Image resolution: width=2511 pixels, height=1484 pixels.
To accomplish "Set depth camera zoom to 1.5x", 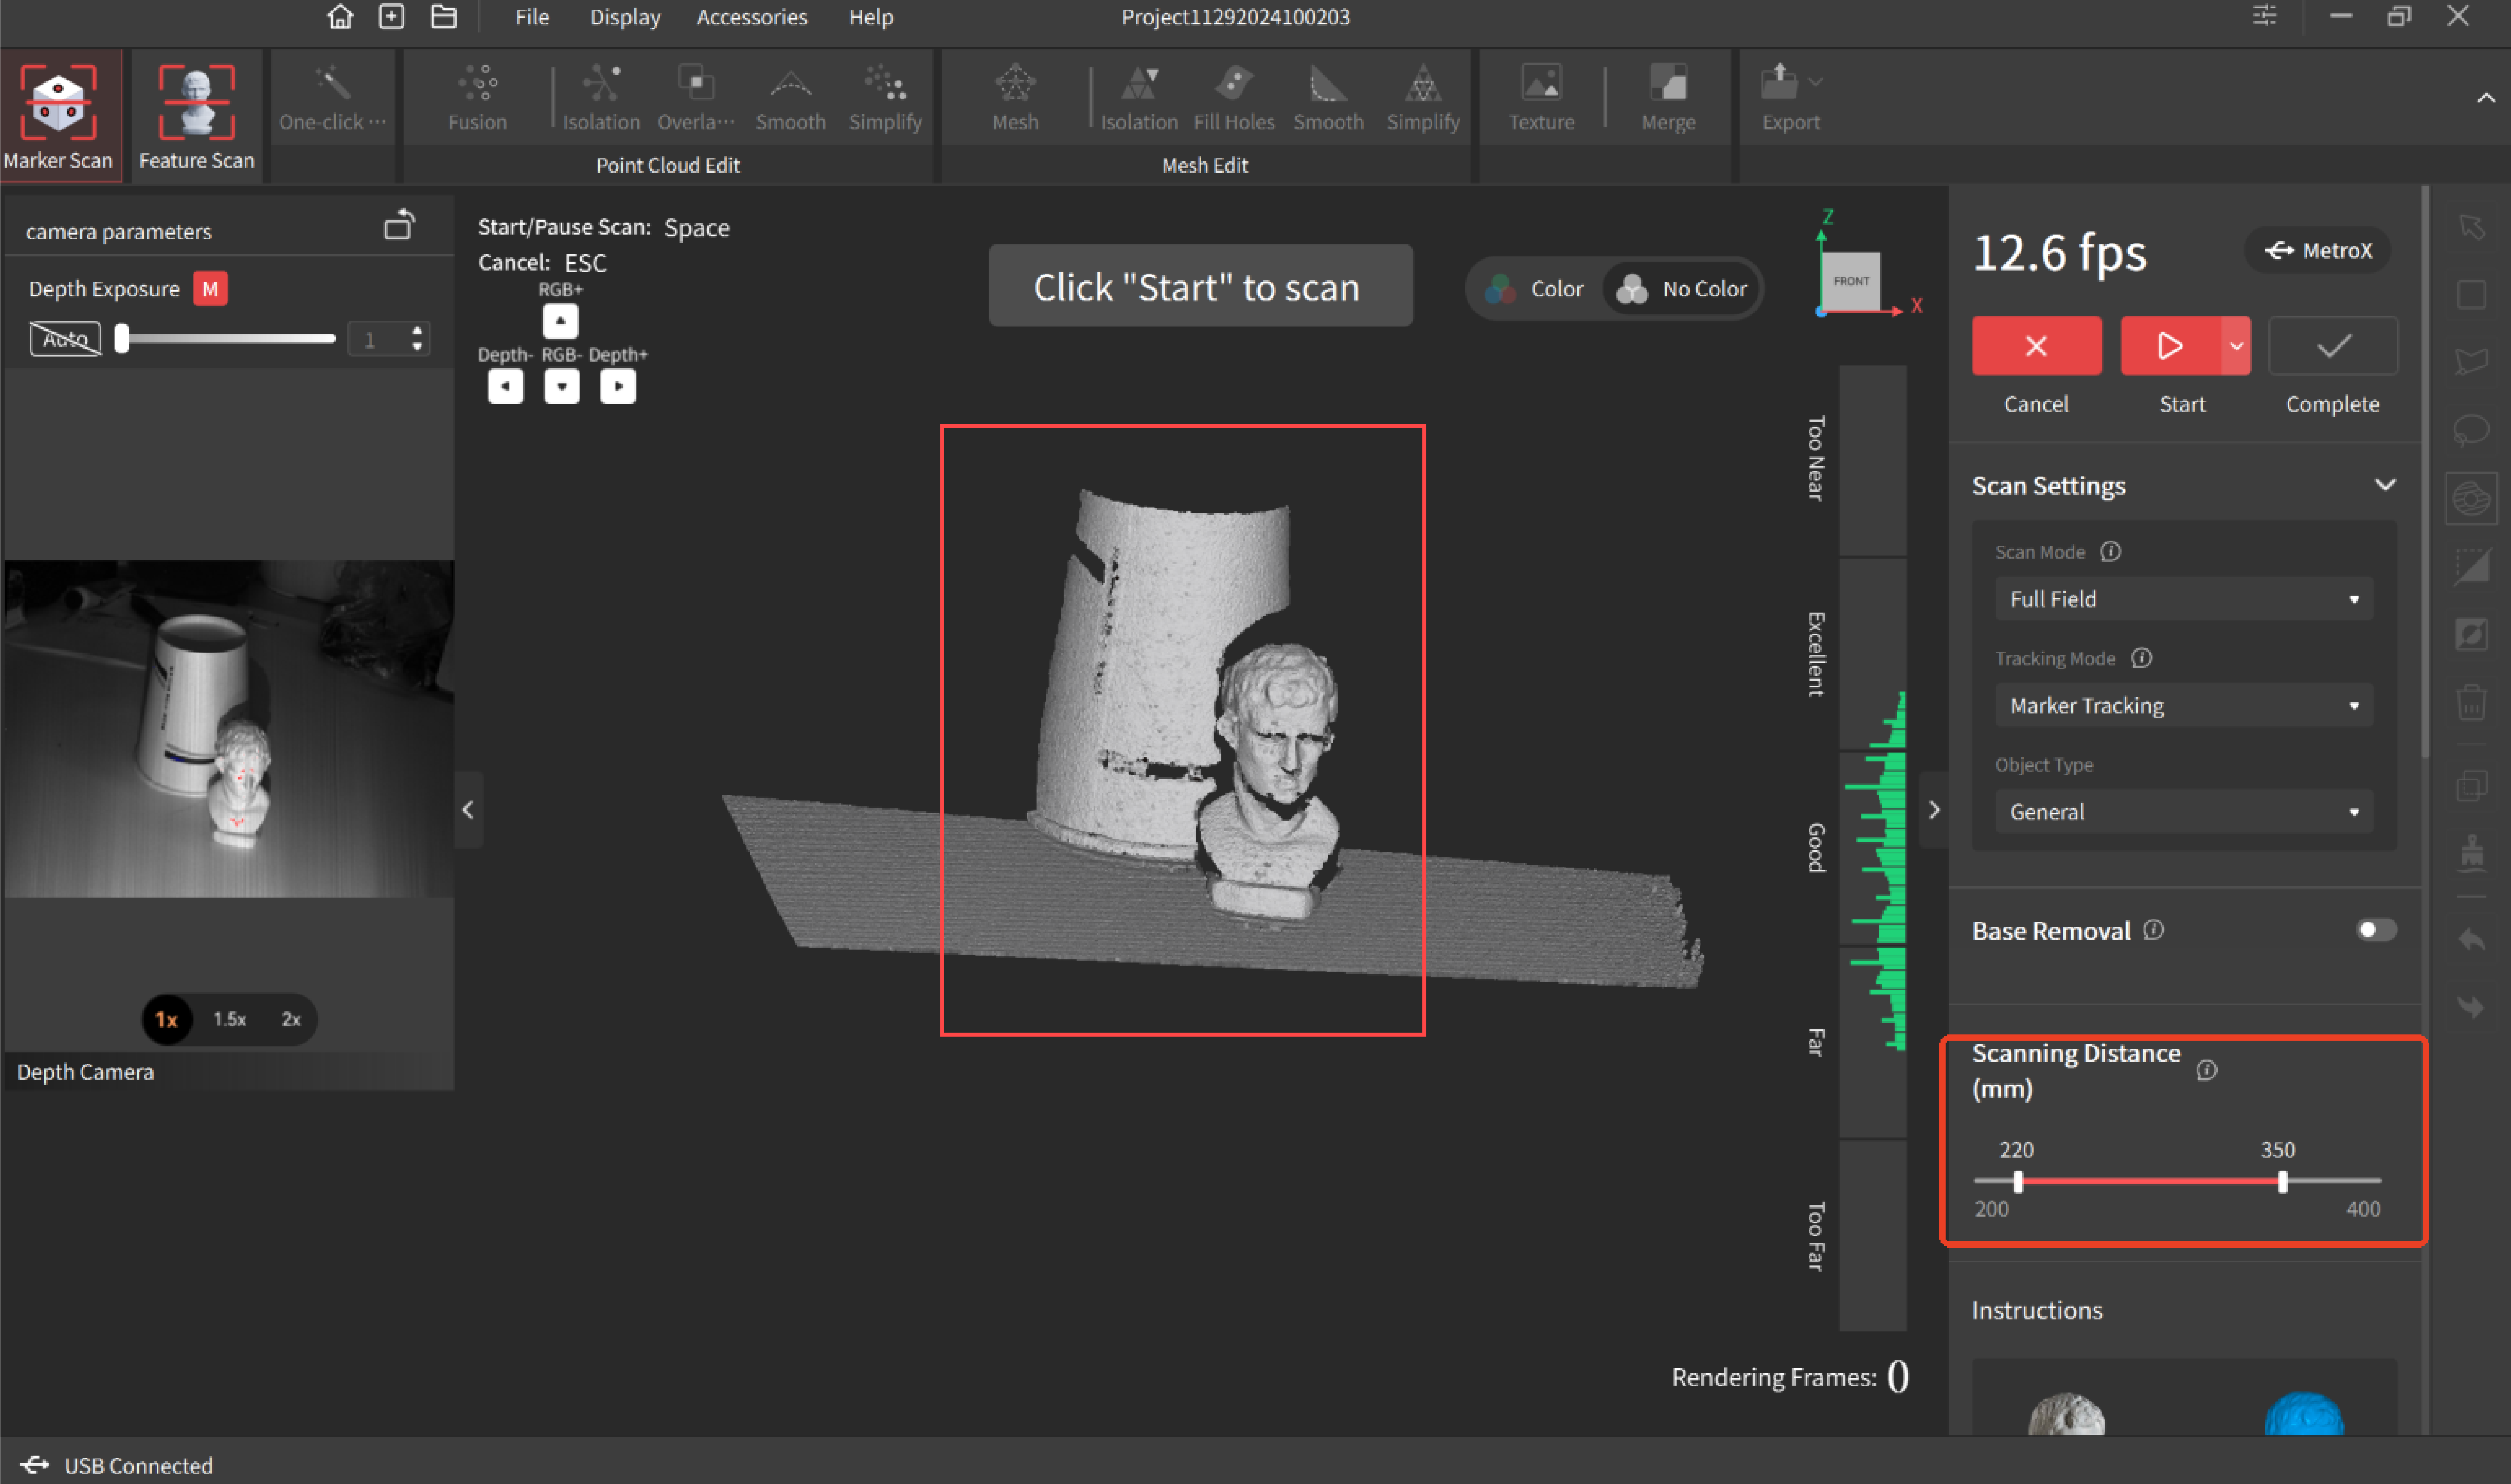I will point(229,1019).
